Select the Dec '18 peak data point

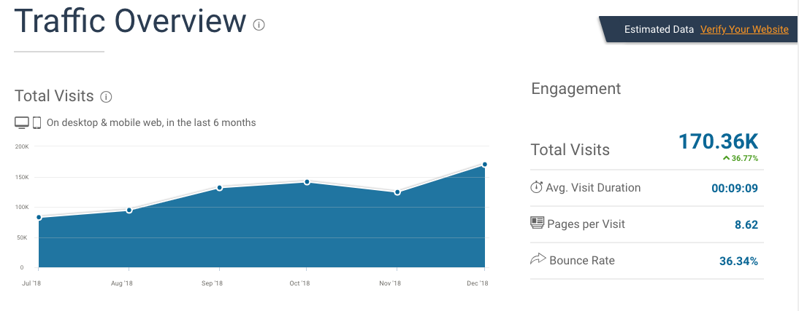[485, 164]
